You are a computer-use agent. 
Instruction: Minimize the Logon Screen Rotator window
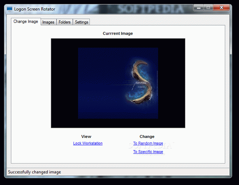pyautogui.click(x=198, y=8)
